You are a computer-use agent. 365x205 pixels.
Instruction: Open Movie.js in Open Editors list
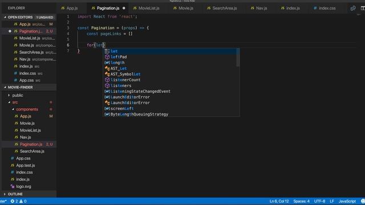click(29, 45)
